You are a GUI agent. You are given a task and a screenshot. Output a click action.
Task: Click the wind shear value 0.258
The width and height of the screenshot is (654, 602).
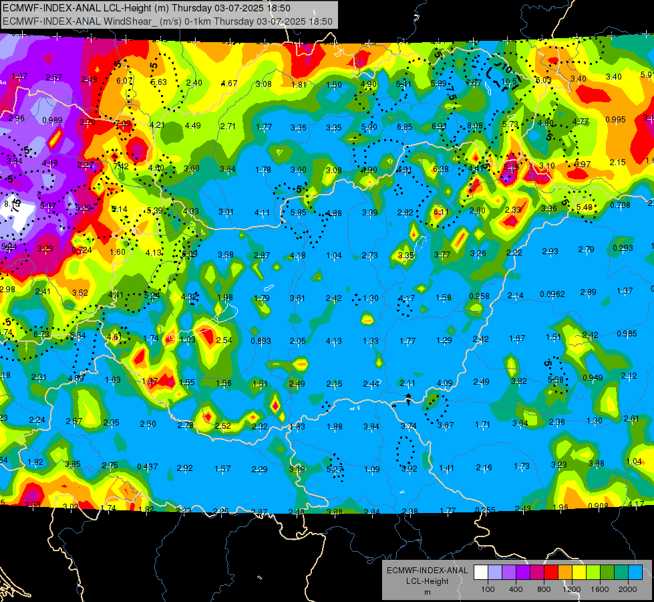pyautogui.click(x=479, y=296)
